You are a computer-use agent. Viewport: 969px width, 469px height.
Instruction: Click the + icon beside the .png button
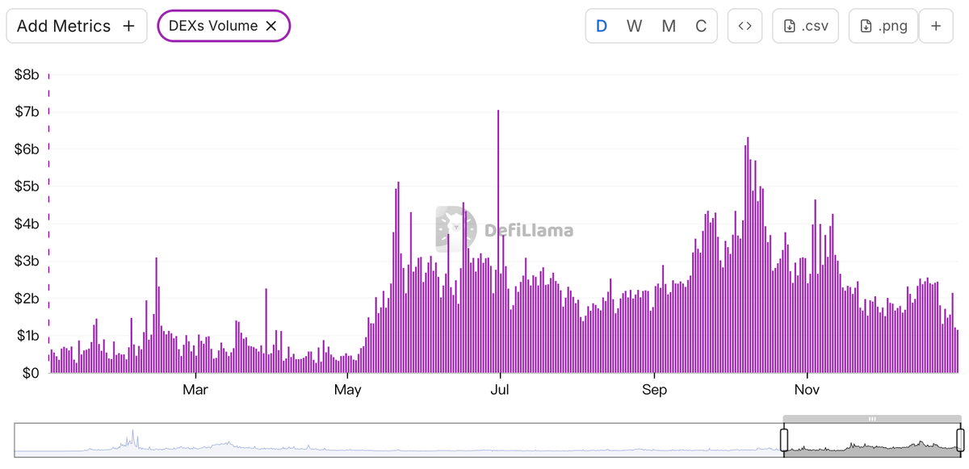click(x=936, y=25)
